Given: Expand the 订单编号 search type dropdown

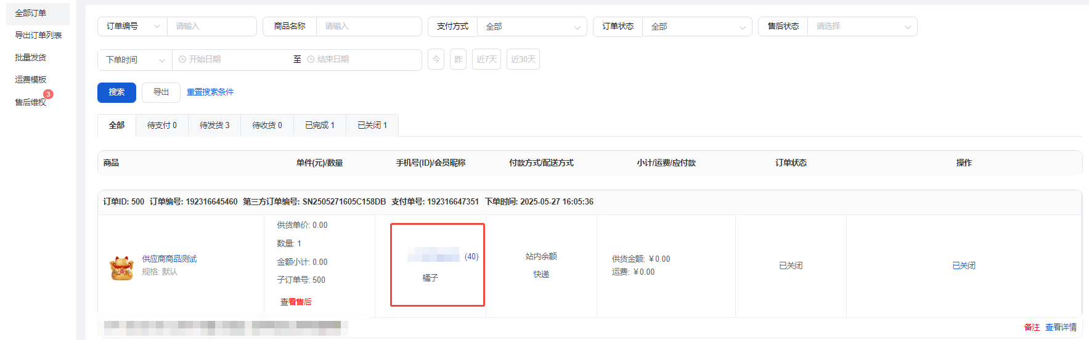Looking at the screenshot, I should tap(132, 26).
